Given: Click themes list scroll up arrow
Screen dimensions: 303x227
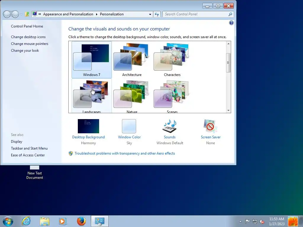Looking at the screenshot, I should (x=228, y=44).
